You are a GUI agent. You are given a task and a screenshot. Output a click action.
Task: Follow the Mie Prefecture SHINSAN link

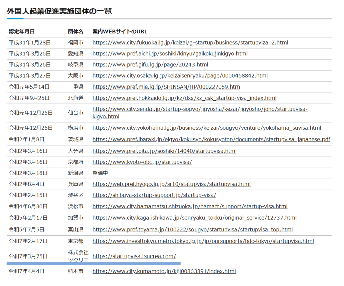tap(166, 87)
